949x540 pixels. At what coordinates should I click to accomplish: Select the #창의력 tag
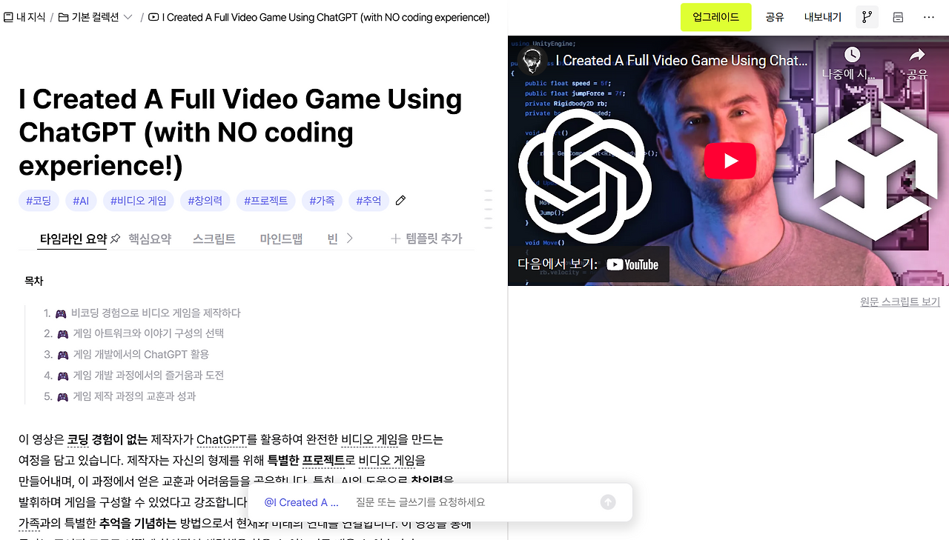coord(205,201)
